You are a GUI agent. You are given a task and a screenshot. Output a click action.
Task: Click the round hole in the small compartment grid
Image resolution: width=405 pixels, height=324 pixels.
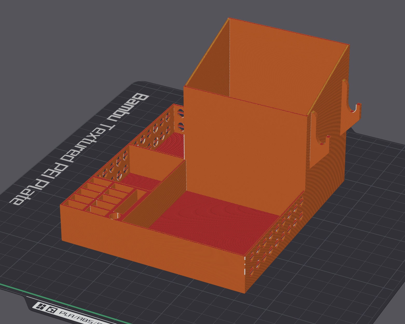pyautogui.click(x=115, y=216)
